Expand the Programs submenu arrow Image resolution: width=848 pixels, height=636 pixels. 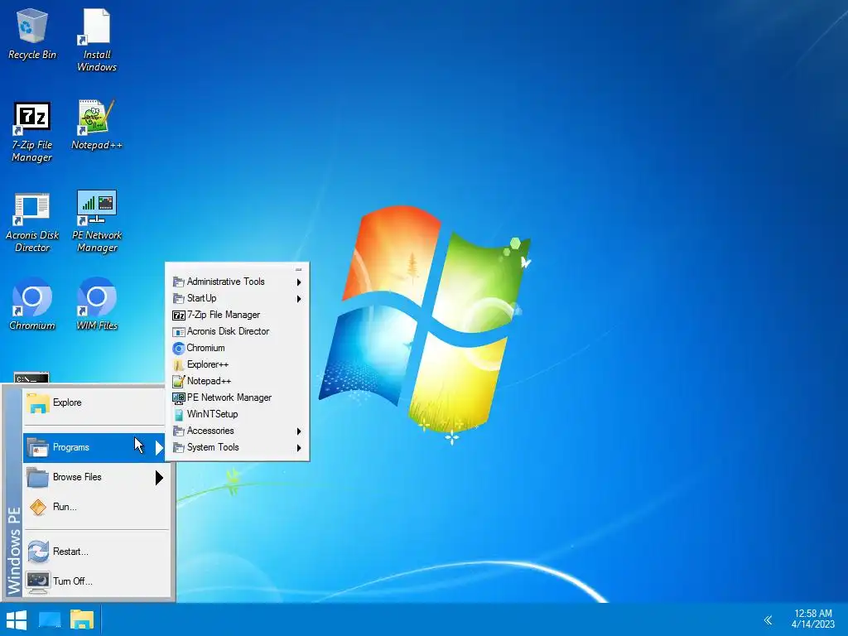[x=159, y=448]
